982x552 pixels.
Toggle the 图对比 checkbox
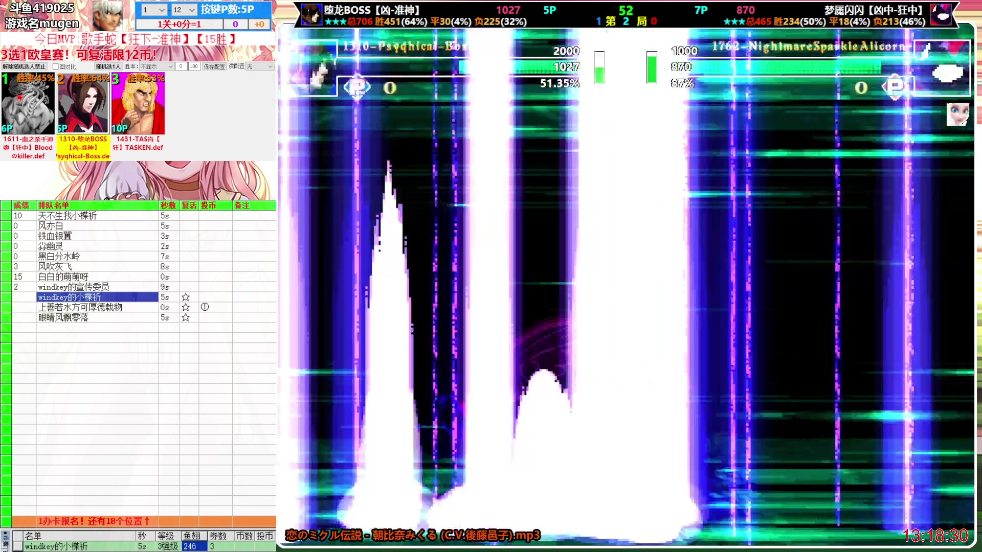tap(56, 66)
